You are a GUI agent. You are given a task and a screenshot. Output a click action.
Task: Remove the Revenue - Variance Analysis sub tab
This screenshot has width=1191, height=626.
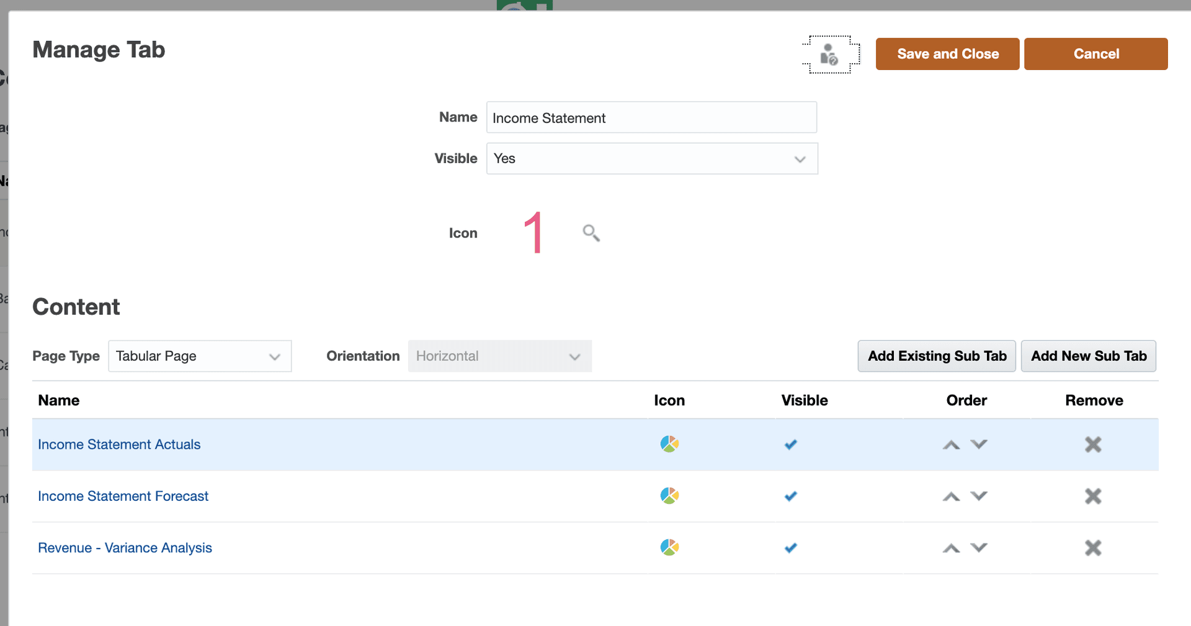[x=1093, y=548]
